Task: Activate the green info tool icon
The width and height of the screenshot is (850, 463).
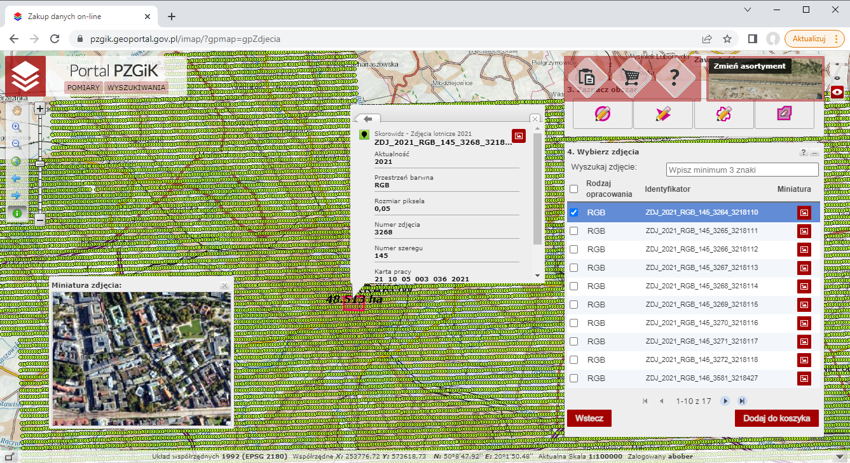Action: point(17,213)
